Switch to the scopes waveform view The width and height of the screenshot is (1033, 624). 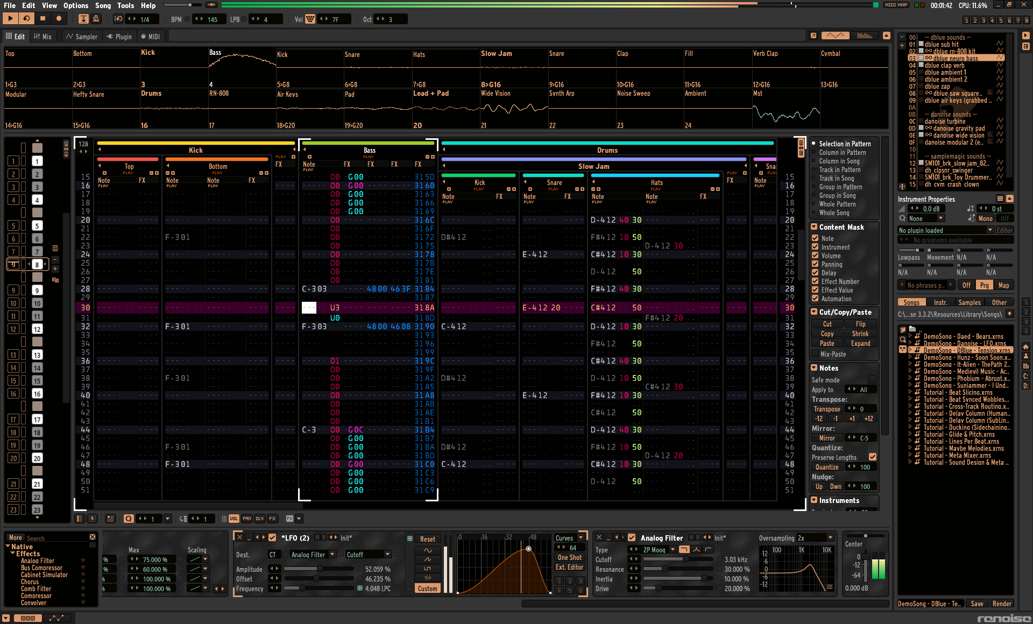835,36
